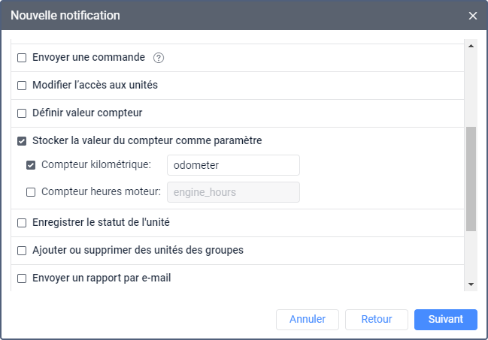Click the Annuler button
Screen dimensions: 488x340
tap(308, 320)
